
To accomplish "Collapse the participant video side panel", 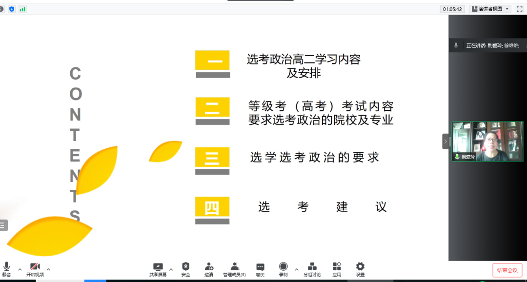I will pos(445,141).
